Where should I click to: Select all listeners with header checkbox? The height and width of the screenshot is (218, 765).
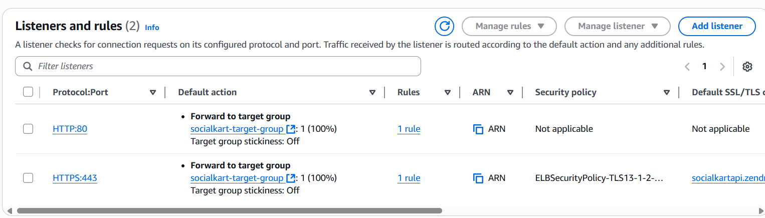click(28, 92)
